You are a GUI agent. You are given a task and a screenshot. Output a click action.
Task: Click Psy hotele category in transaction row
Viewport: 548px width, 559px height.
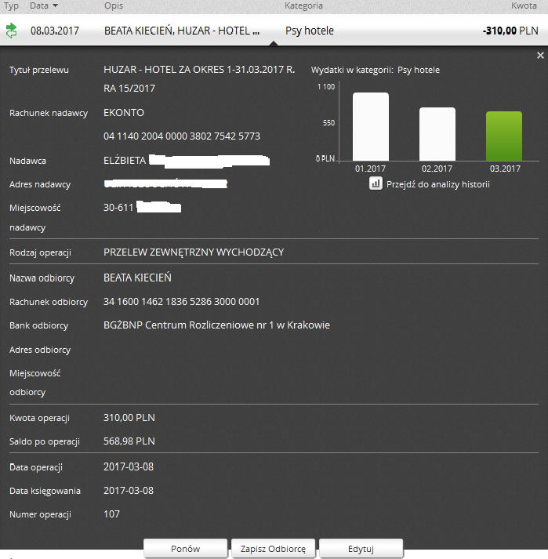click(x=309, y=31)
